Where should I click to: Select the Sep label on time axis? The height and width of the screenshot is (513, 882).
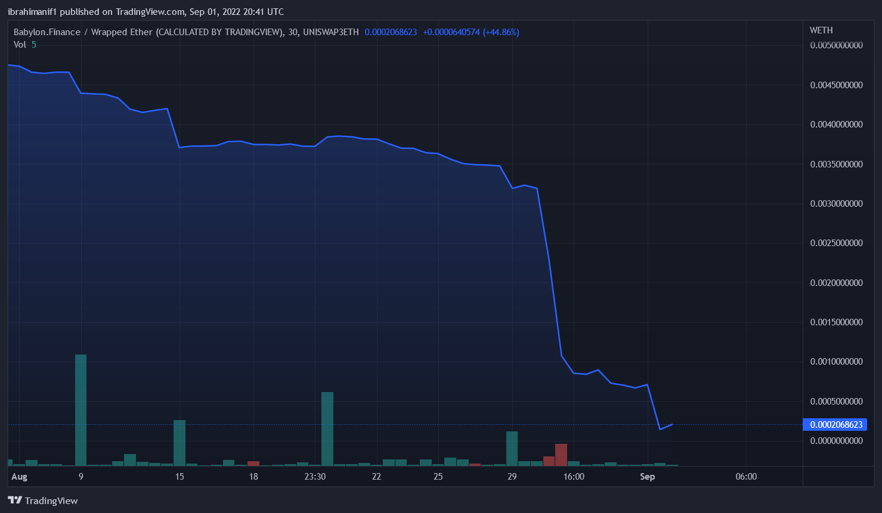pos(647,477)
